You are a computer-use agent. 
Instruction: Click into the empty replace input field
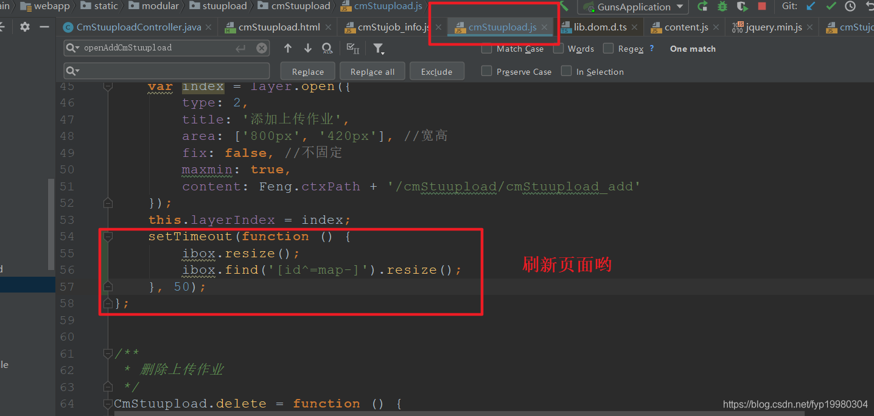coord(166,71)
